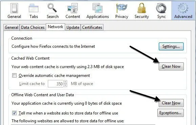The image size is (196, 125).
Task: Switch to the Update tab
Action: click(73, 27)
